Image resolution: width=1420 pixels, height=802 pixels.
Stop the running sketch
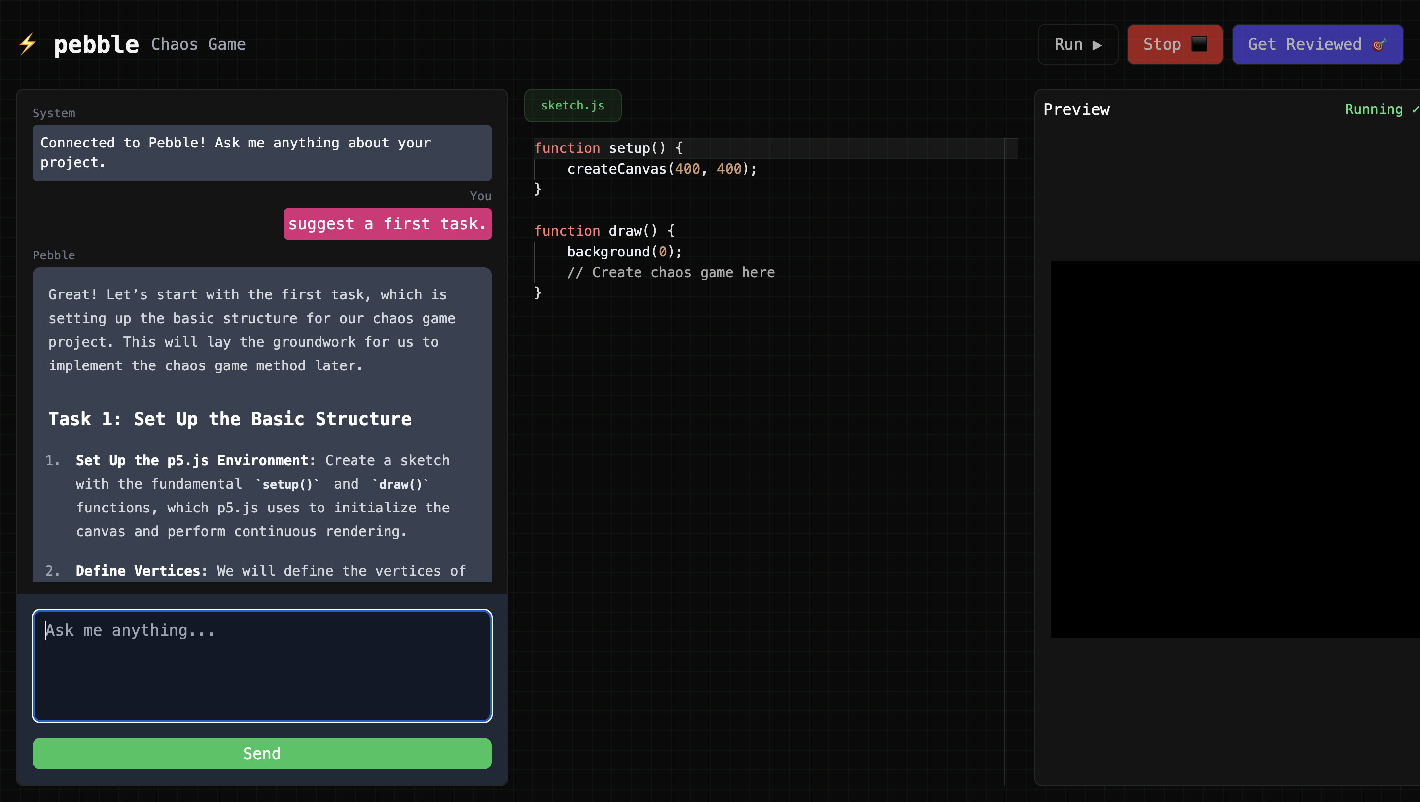pyautogui.click(x=1174, y=44)
